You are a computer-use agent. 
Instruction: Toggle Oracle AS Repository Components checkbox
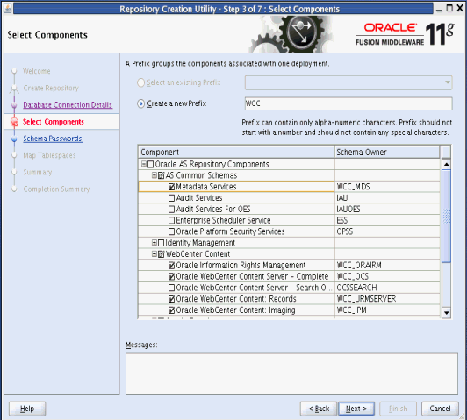pos(151,165)
